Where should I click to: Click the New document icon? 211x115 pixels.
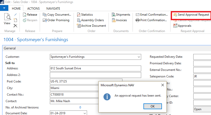15,20
